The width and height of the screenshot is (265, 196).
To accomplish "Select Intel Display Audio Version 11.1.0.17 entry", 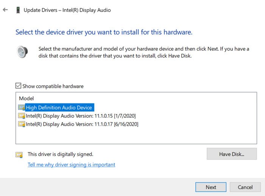I will (x=82, y=124).
